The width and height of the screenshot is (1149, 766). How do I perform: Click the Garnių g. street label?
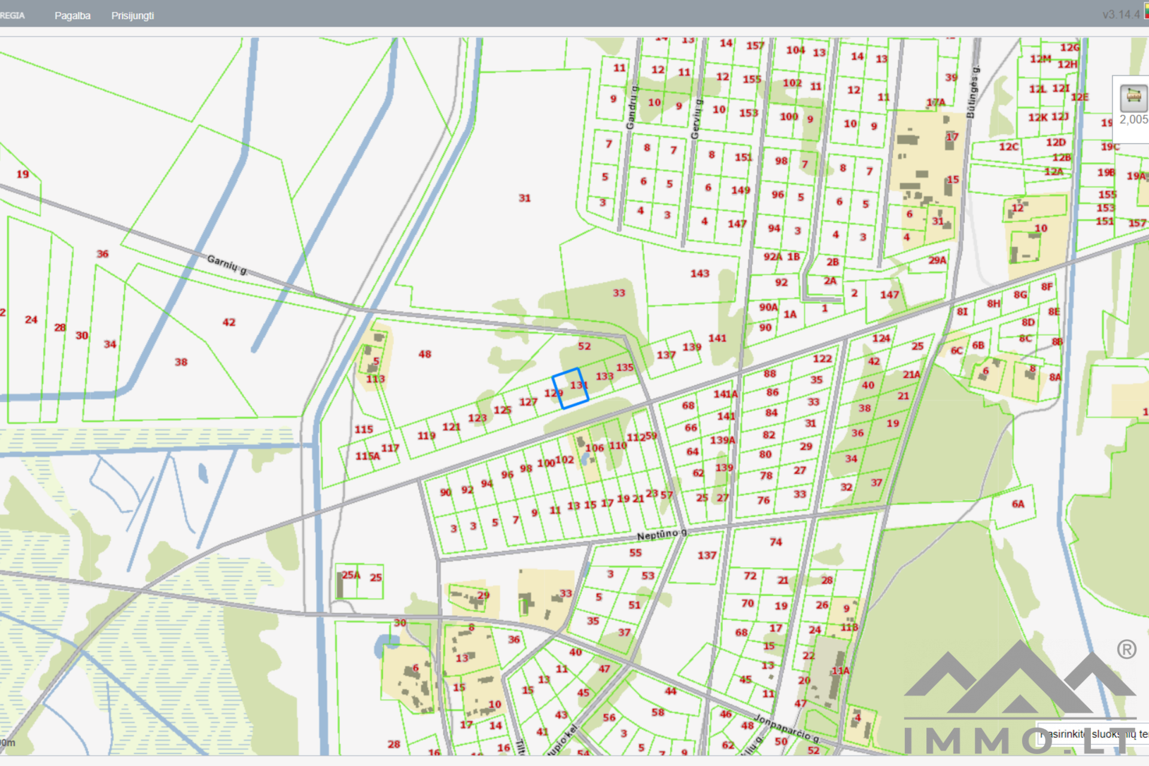click(x=227, y=264)
